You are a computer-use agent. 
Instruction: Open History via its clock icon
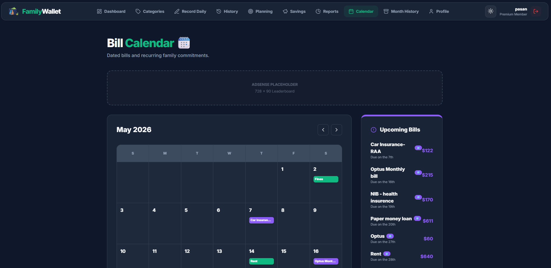pyautogui.click(x=219, y=11)
